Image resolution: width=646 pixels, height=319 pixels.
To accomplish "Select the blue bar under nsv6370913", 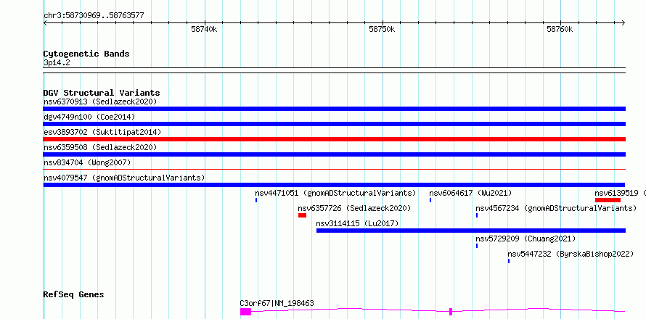I will (x=335, y=109).
